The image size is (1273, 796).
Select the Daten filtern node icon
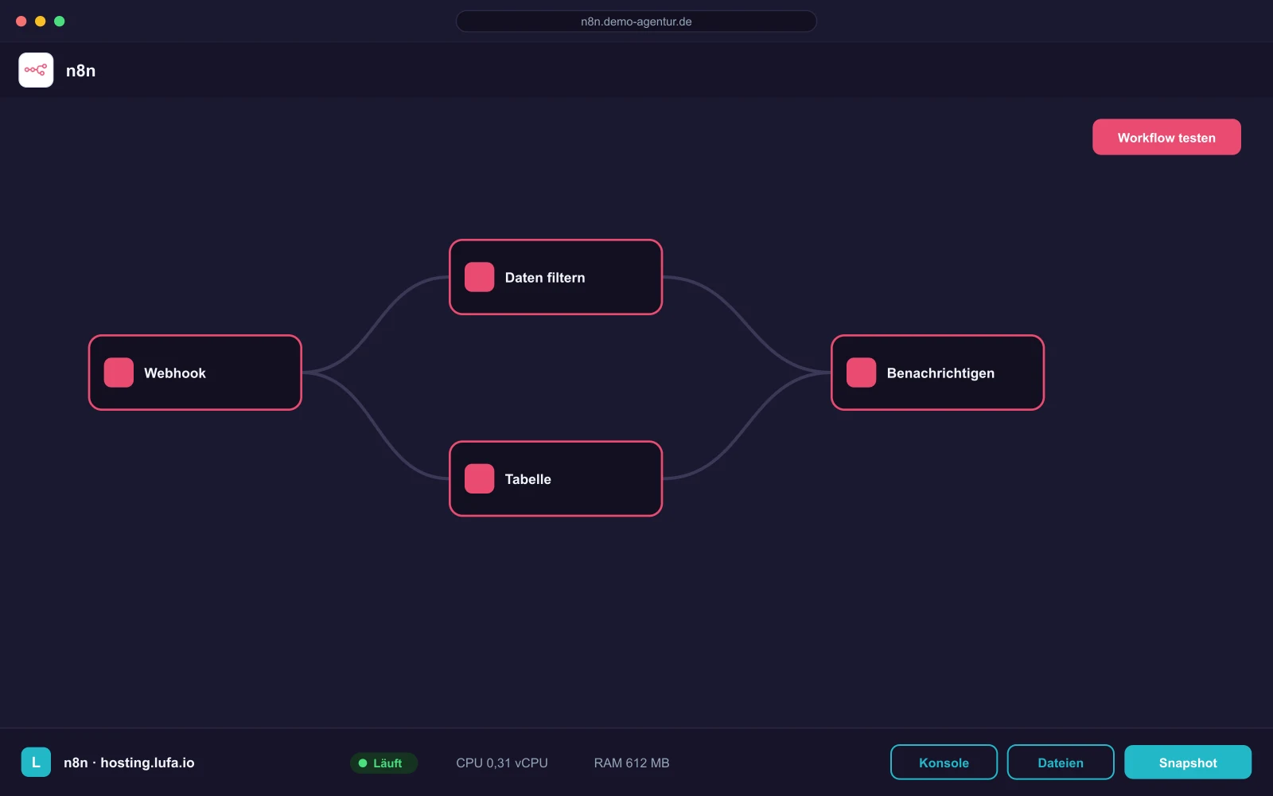(x=479, y=277)
